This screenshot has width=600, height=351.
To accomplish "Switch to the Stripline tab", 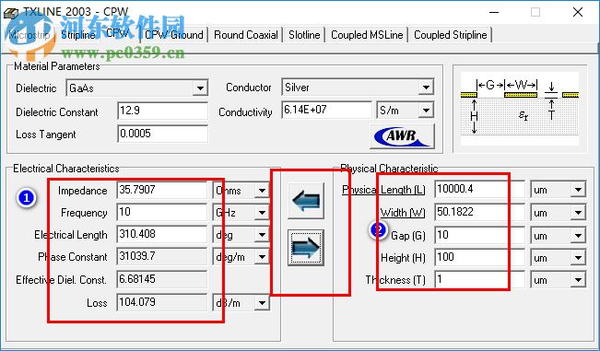I will pos(78,35).
